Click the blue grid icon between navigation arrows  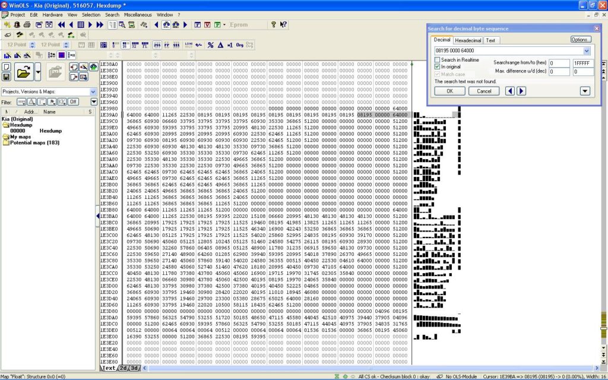[x=81, y=25]
